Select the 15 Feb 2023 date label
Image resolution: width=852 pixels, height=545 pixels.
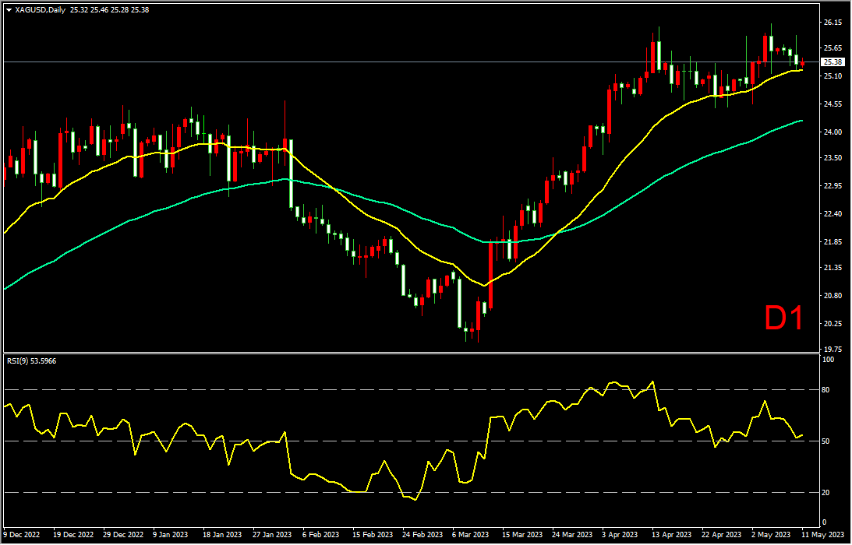(372, 535)
